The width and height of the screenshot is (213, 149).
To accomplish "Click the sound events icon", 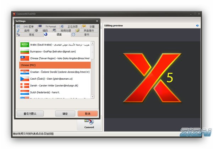I will pos(77,30).
